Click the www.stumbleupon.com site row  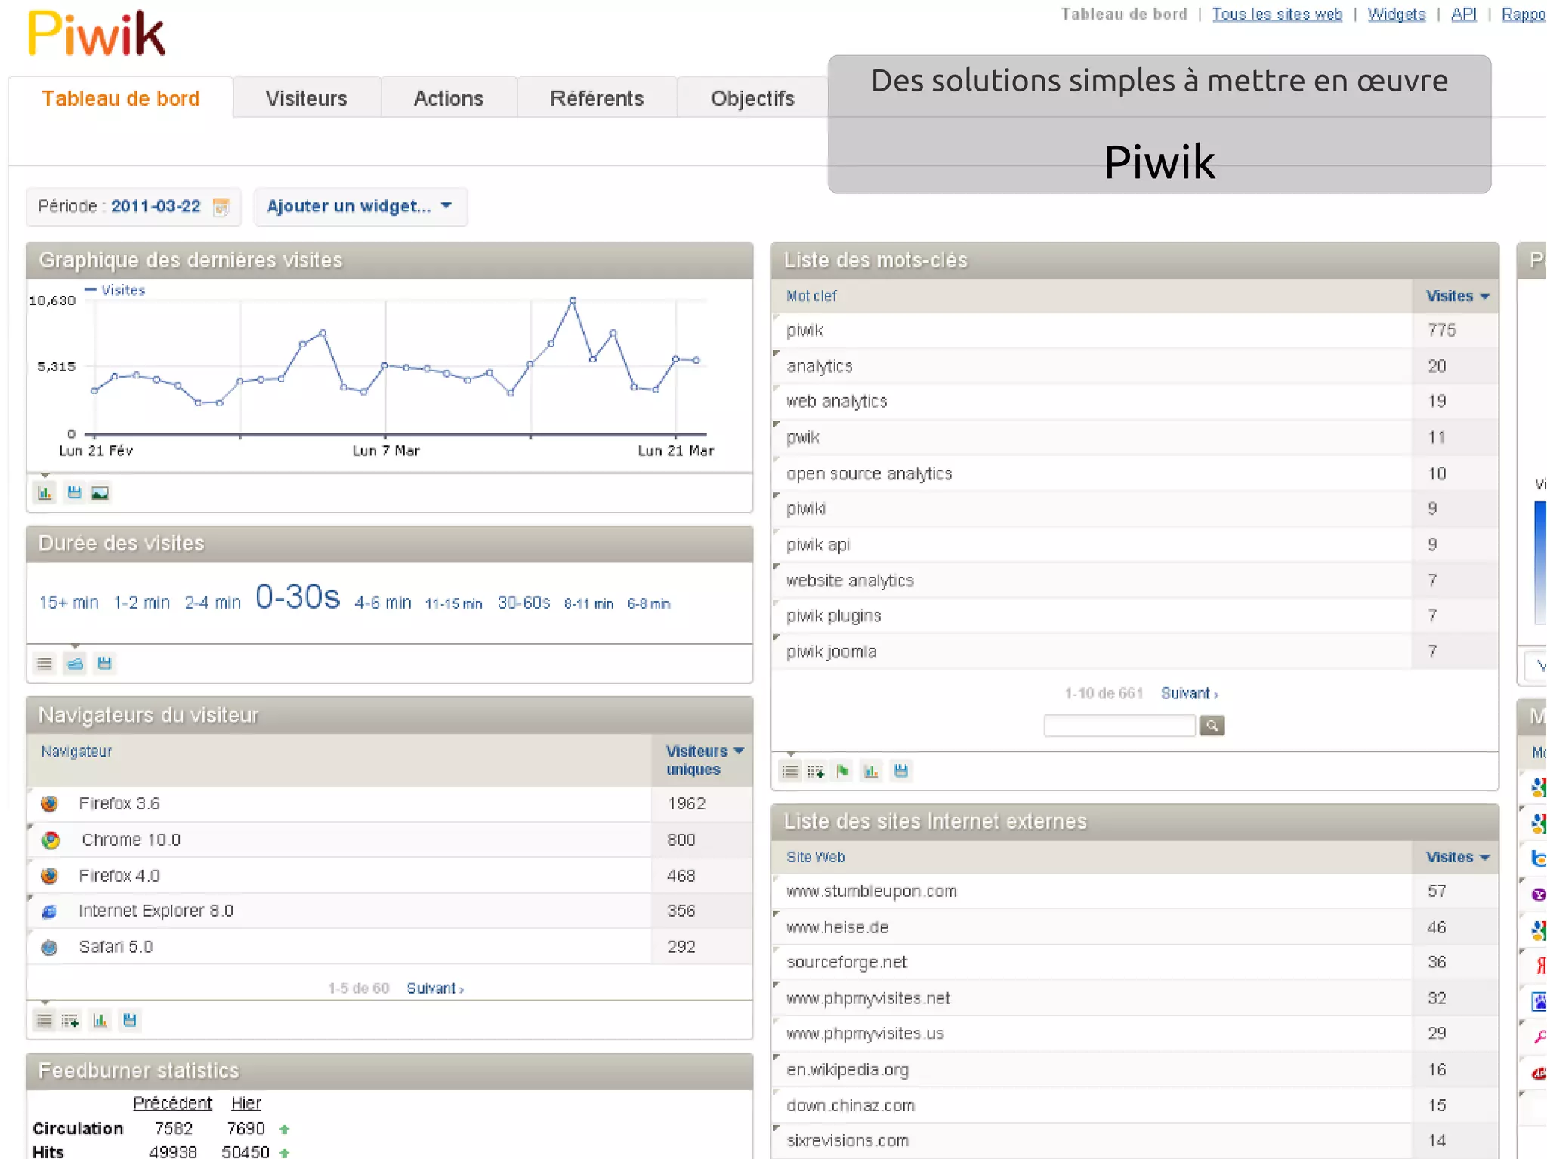(1135, 892)
